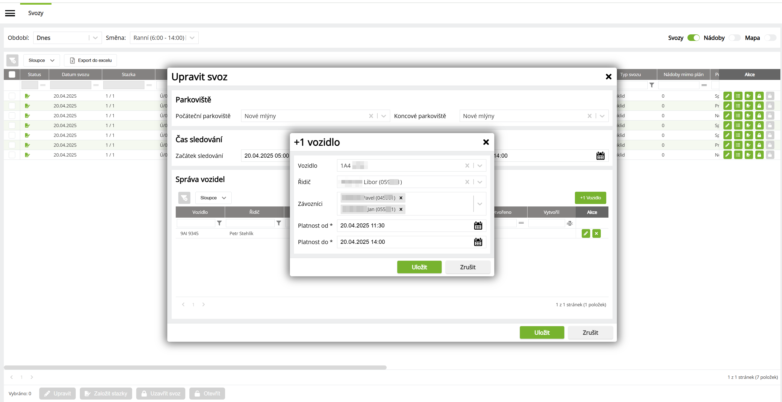Delete vehicle row 9AI 9345

(596, 233)
